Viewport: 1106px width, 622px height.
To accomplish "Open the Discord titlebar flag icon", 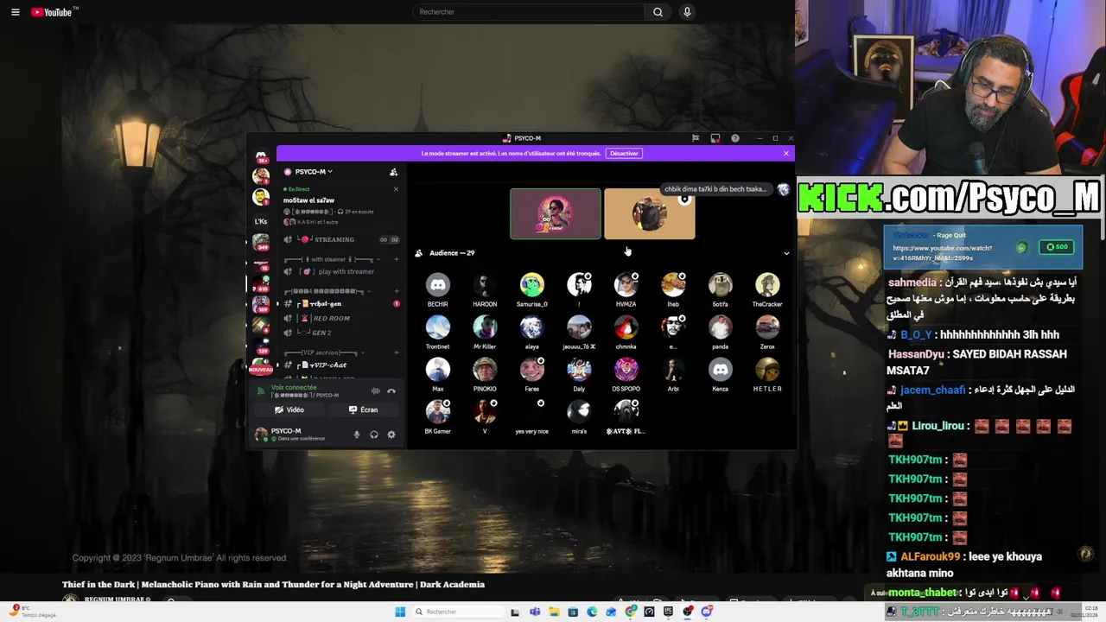I will tap(696, 138).
